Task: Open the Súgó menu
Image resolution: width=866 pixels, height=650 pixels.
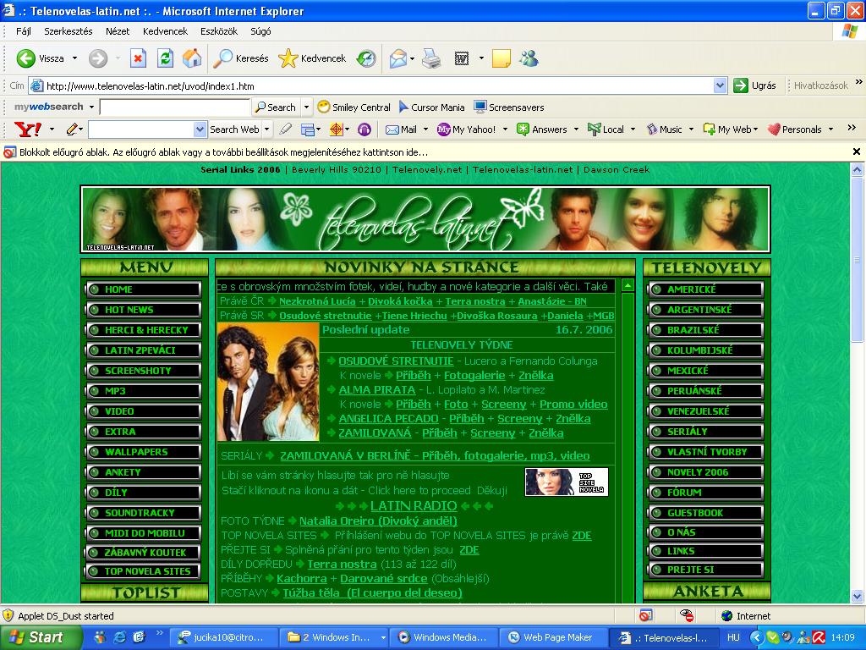Action: pyautogui.click(x=260, y=31)
